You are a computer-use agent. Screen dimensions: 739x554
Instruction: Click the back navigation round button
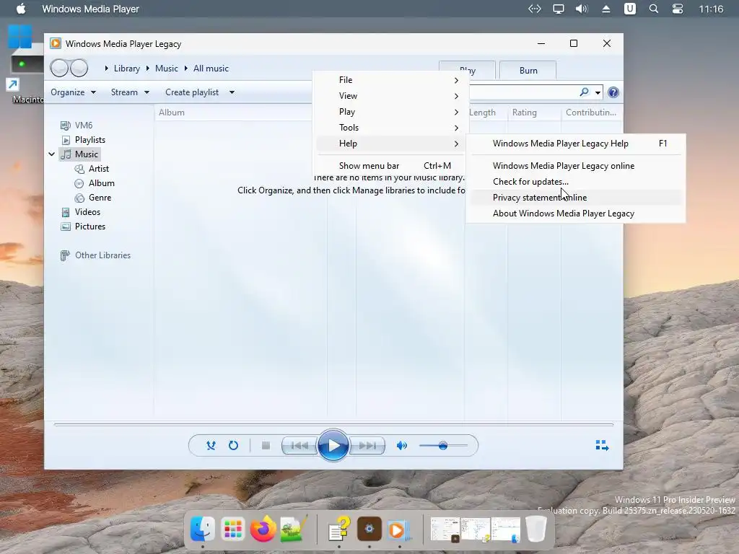[59, 69]
